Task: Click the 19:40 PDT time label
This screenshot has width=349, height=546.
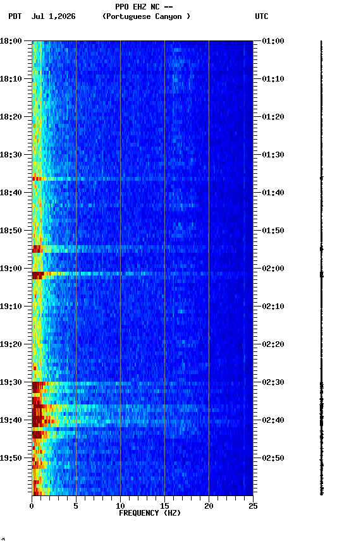Action: click(x=11, y=420)
